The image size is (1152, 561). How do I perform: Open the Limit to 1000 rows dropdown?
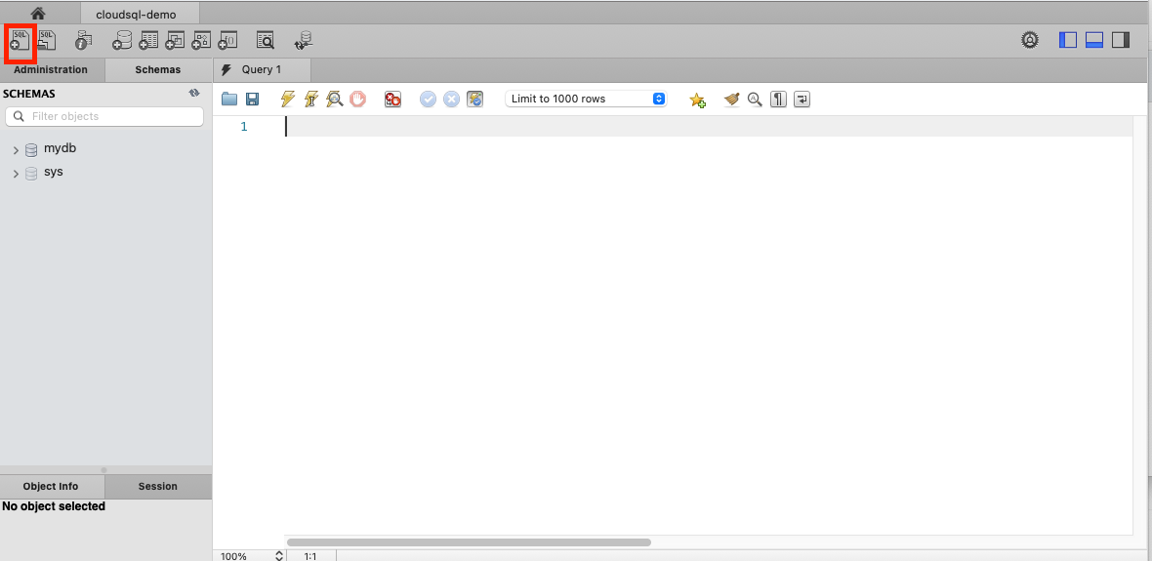[x=586, y=99]
